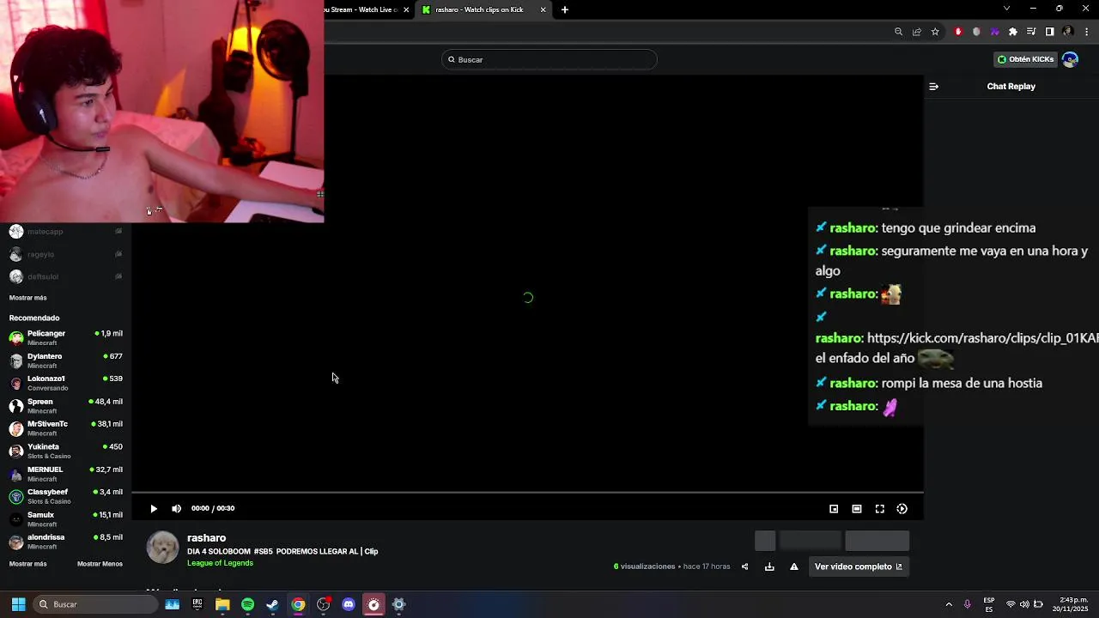Open Spreen recommended channel
Viewport: 1099px width, 618px height.
(x=65, y=406)
